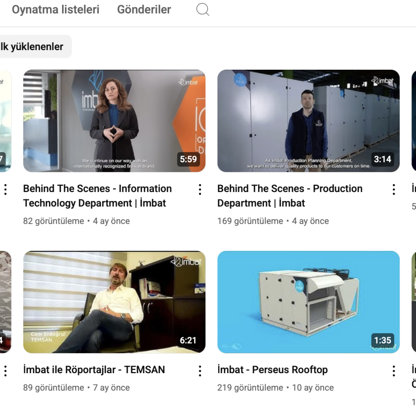Play the Production Department video thumbnail
416x416 pixels.
[x=309, y=121]
